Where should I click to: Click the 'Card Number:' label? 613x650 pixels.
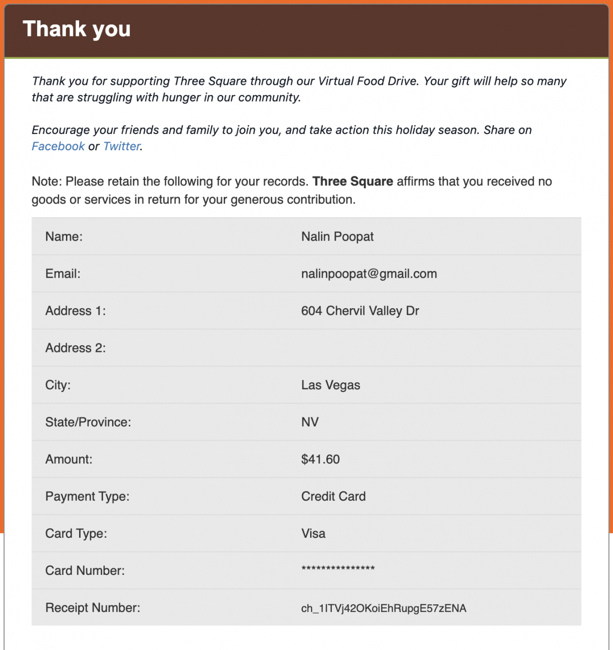(x=85, y=571)
